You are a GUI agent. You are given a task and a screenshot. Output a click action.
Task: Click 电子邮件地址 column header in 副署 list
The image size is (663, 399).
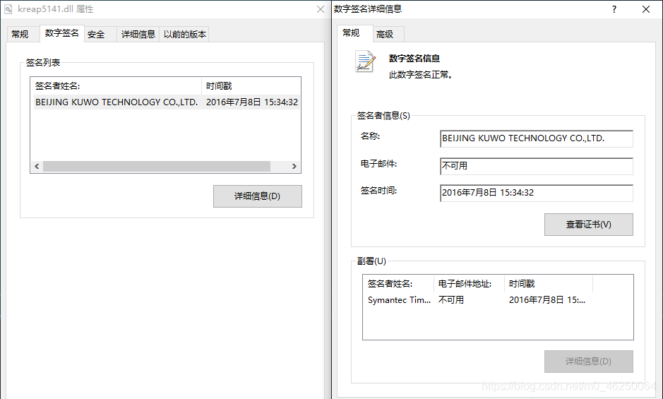pyautogui.click(x=469, y=284)
